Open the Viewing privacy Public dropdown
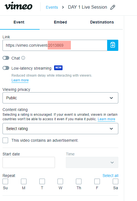The width and height of the screenshot is (137, 201). [x=60, y=98]
